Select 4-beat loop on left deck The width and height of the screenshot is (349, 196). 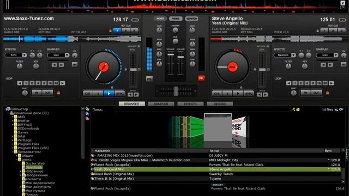point(38,83)
